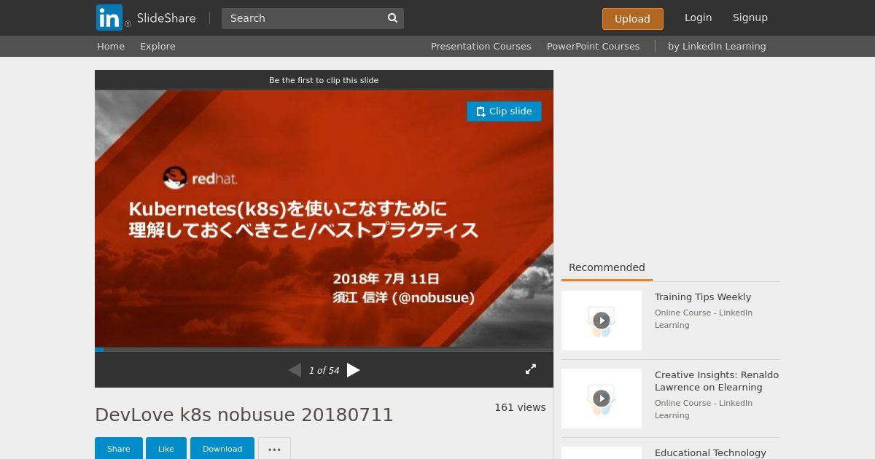Go to previous slide arrow
Screen dimensions: 875x459
[295, 370]
